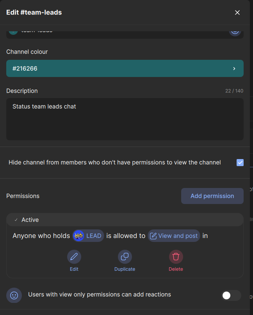Click the 22 / 140 description character counter

[x=234, y=91]
